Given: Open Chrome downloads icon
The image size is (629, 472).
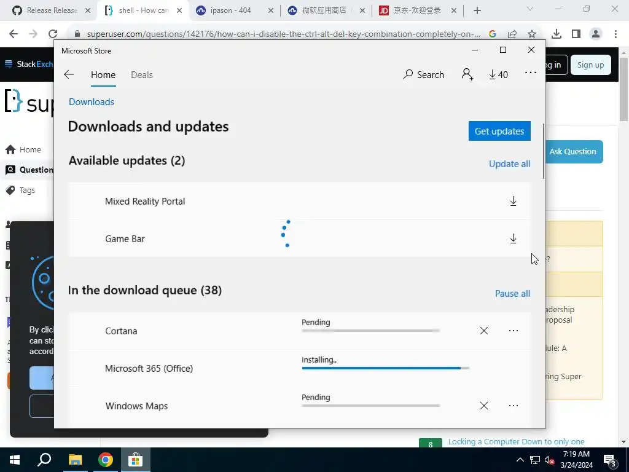Looking at the screenshot, I should (557, 34).
